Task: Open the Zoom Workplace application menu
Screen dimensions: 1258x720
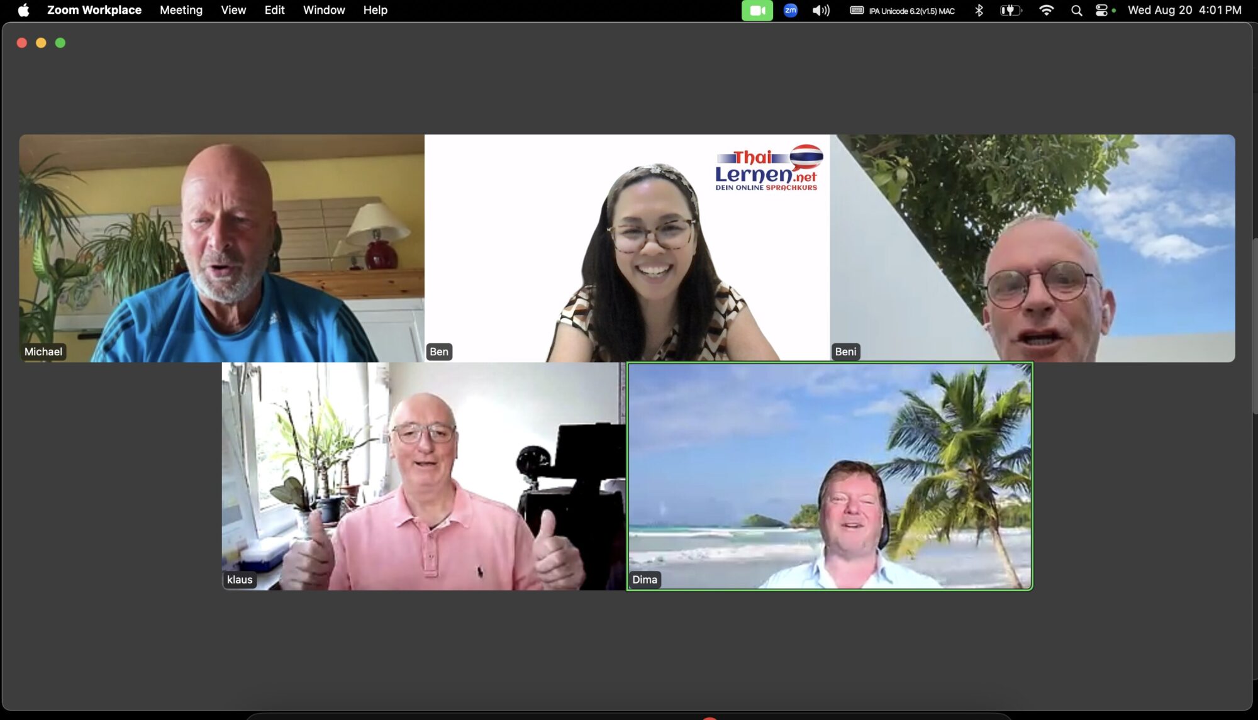Action: [94, 10]
